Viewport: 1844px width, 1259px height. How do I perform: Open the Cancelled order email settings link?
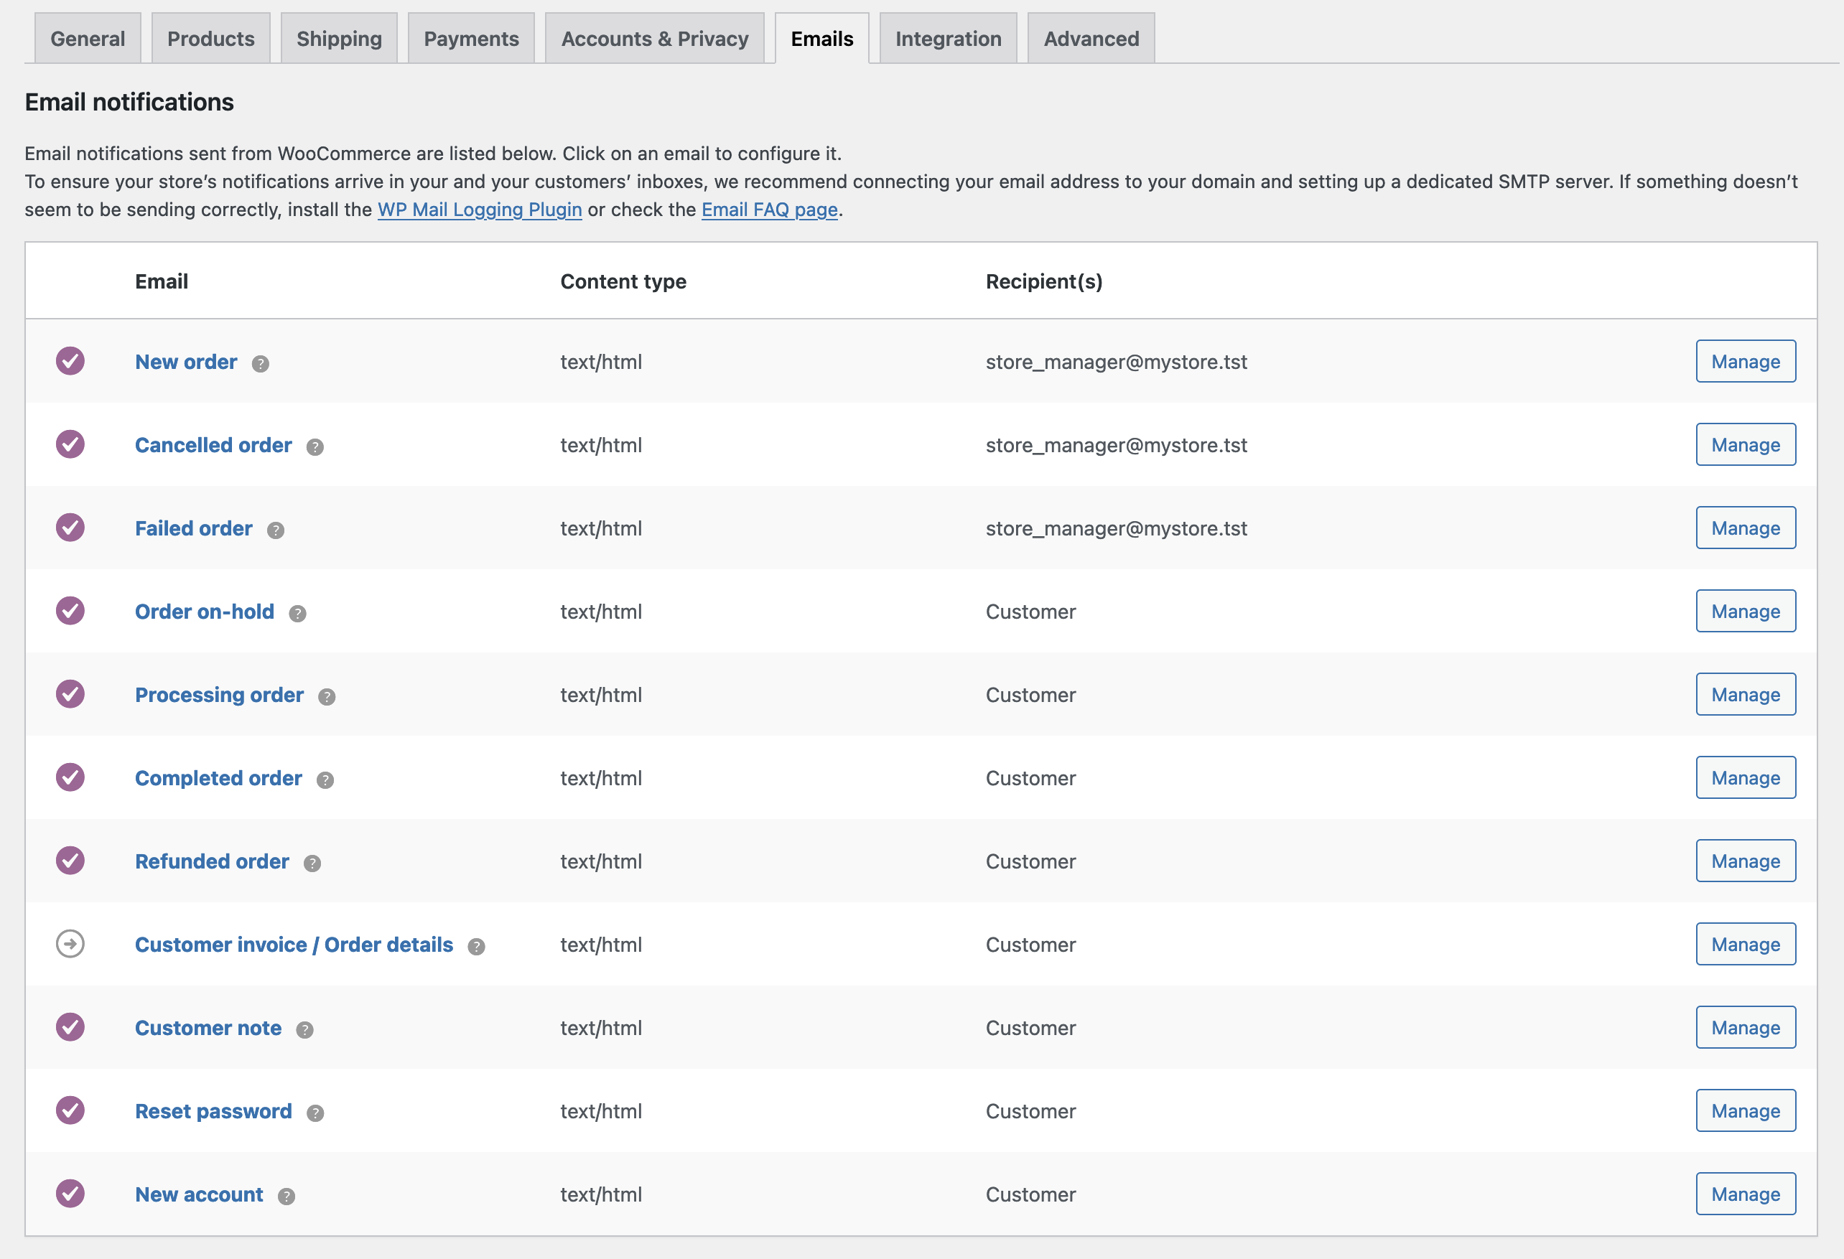213,444
